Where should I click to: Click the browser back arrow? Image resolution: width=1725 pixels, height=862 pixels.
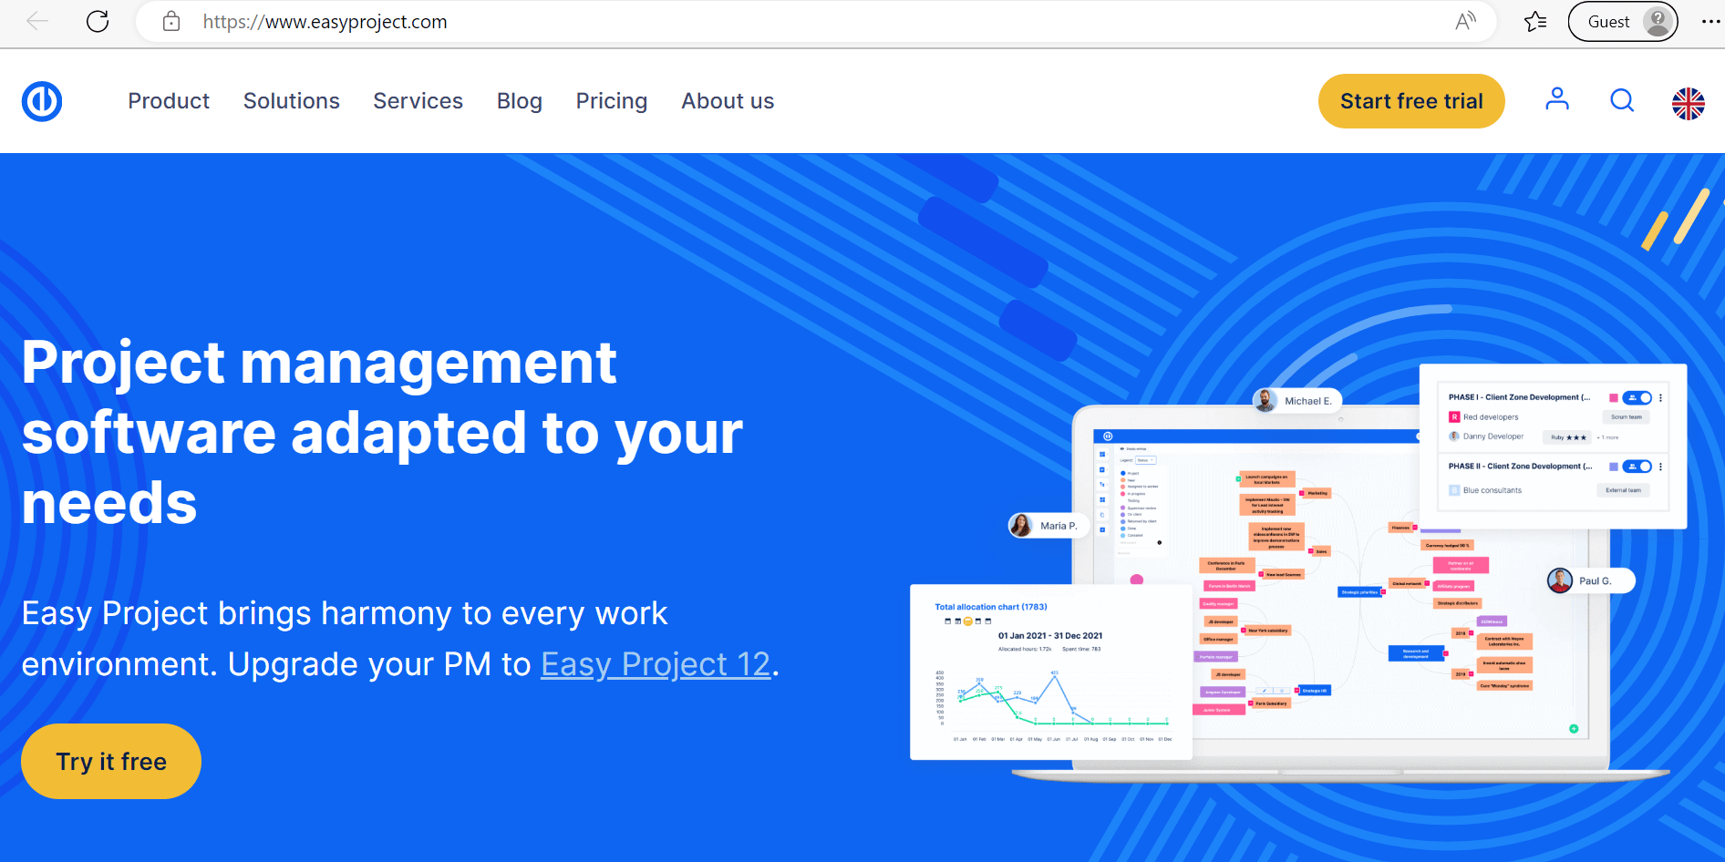click(x=37, y=21)
